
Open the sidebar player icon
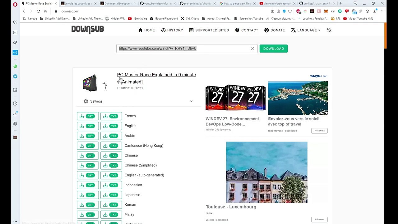[x=15, y=32]
